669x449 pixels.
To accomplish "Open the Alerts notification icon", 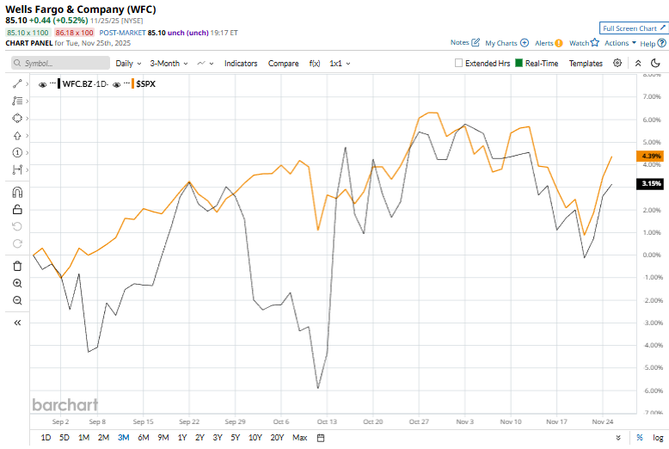I will pos(558,43).
